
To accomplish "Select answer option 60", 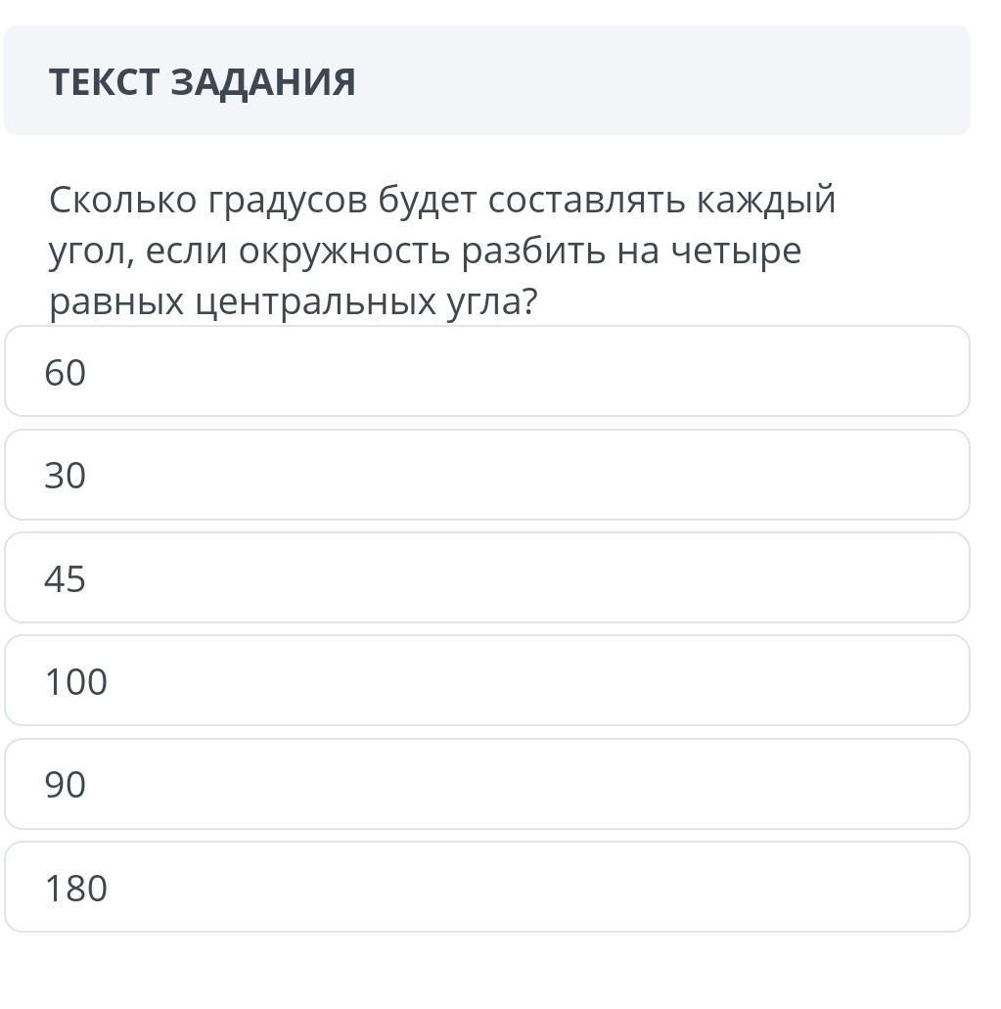I will (487, 372).
